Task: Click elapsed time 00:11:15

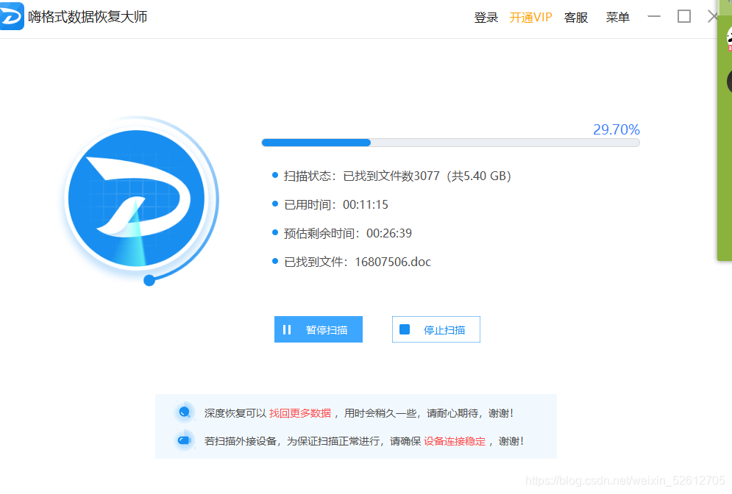Action: click(366, 205)
